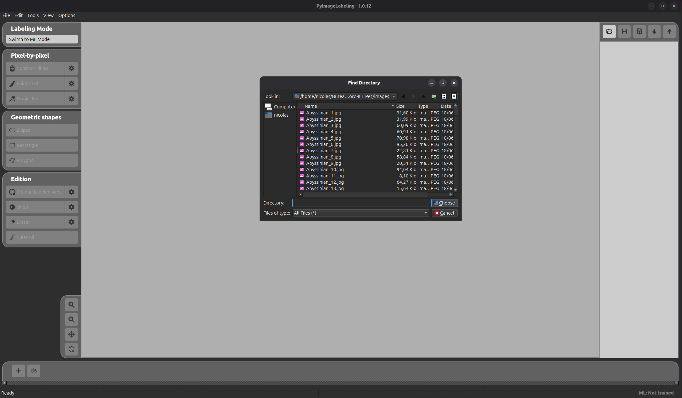Select the Polygon shape tool

pyautogui.click(x=42, y=160)
